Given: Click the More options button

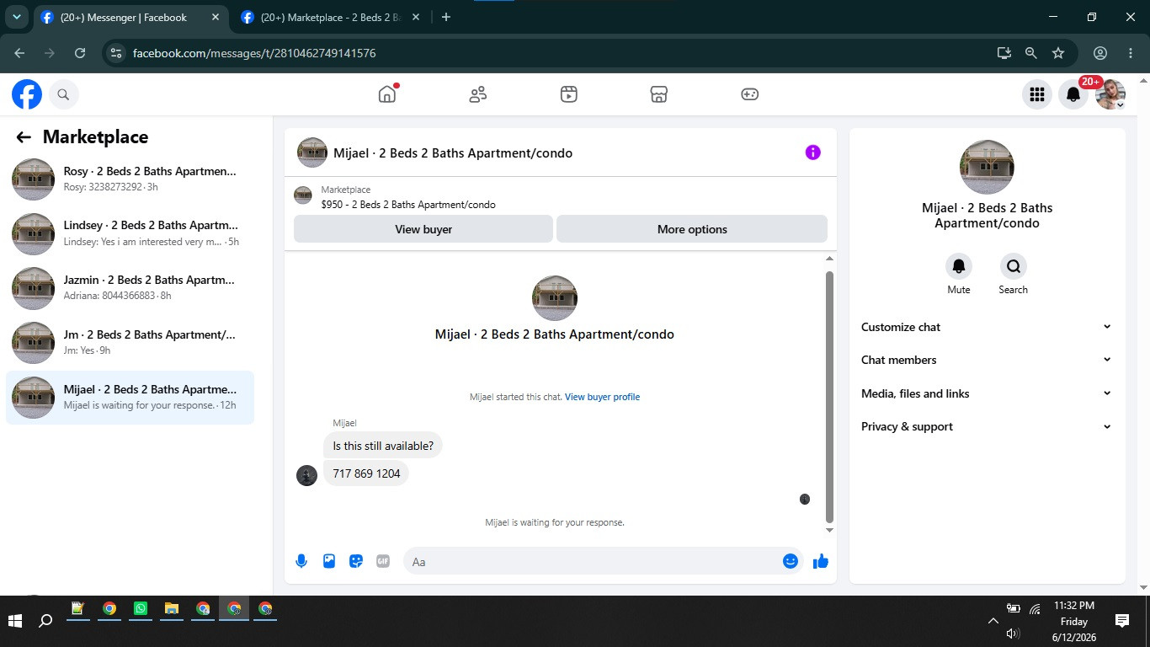Looking at the screenshot, I should 692,229.
